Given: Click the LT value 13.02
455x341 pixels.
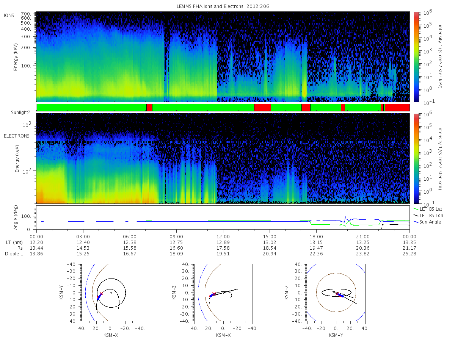Looking at the screenshot, I should pyautogui.click(x=270, y=242).
